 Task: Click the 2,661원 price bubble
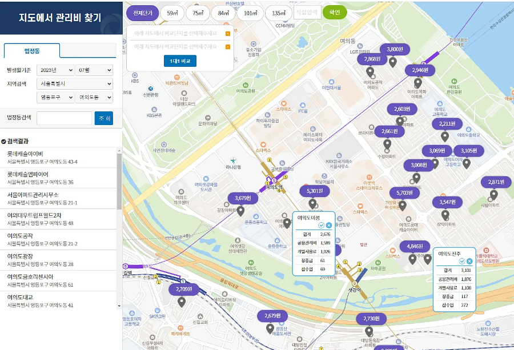[x=389, y=131]
